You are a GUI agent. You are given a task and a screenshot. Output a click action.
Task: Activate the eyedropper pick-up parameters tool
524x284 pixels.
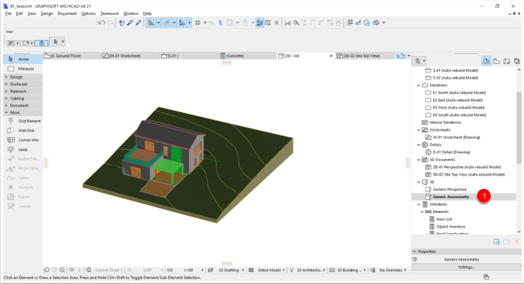click(130, 23)
